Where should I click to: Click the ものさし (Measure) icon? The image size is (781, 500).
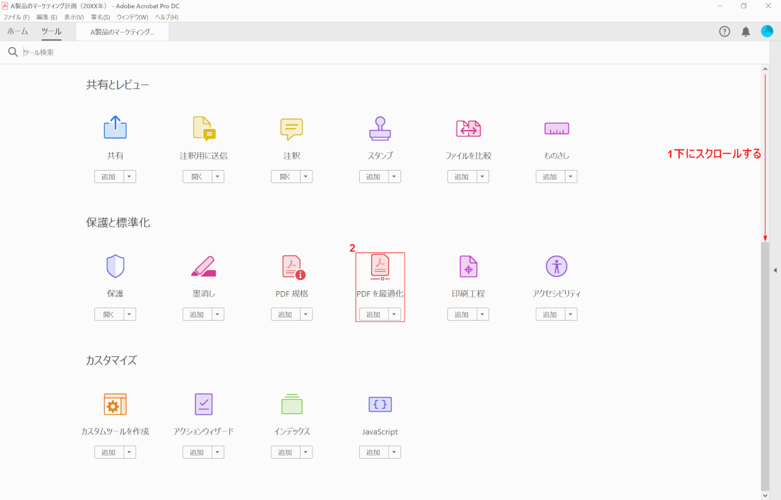click(556, 129)
